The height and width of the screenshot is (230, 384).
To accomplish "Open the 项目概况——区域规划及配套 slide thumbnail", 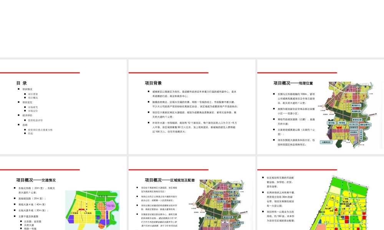I will (x=192, y=193).
